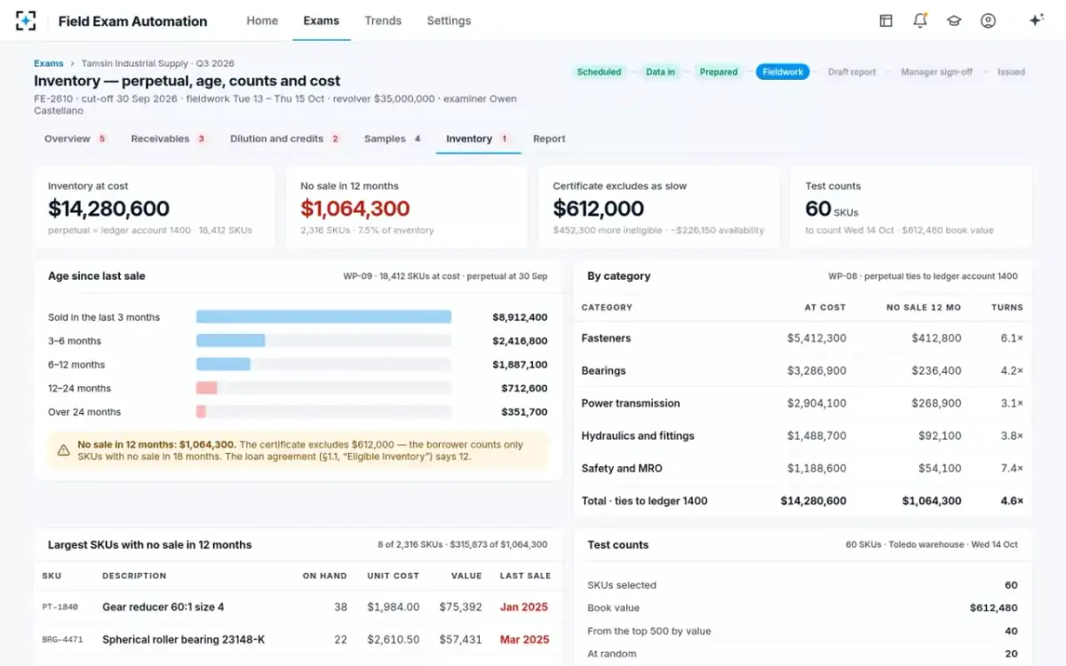
Task: Click Hydraulics and fittings category row
Action: (802, 436)
